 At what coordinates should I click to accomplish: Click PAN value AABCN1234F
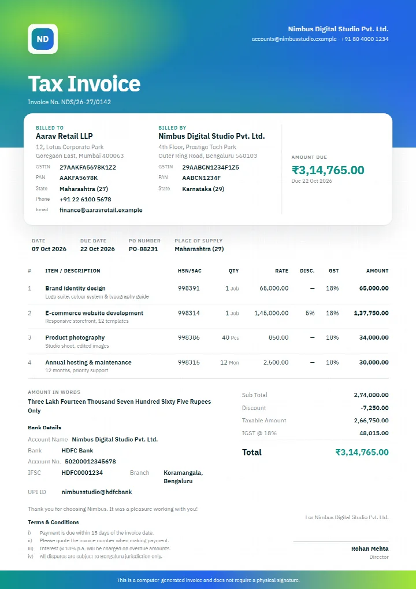point(202,178)
